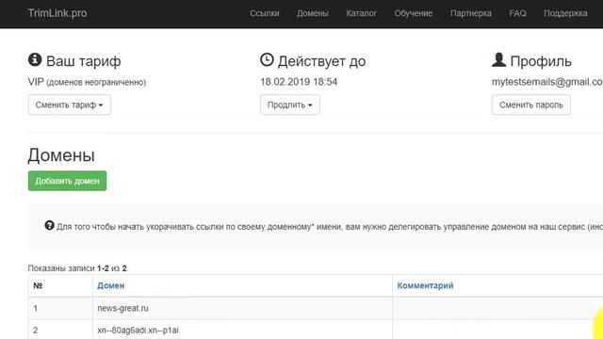Click the Домены section heading

point(61,155)
